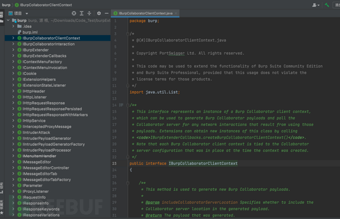Click the expand all icon in project panel
This screenshot has height=219, width=340.
[x=82, y=13]
